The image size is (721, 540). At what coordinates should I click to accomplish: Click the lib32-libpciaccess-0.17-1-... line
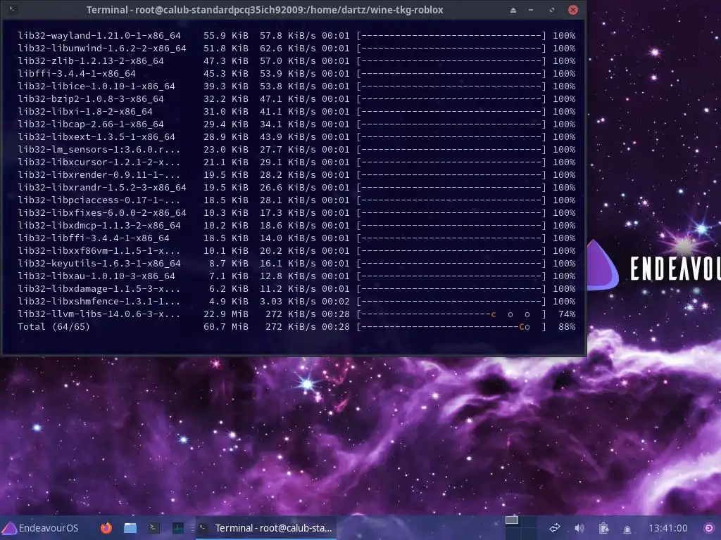(296, 200)
